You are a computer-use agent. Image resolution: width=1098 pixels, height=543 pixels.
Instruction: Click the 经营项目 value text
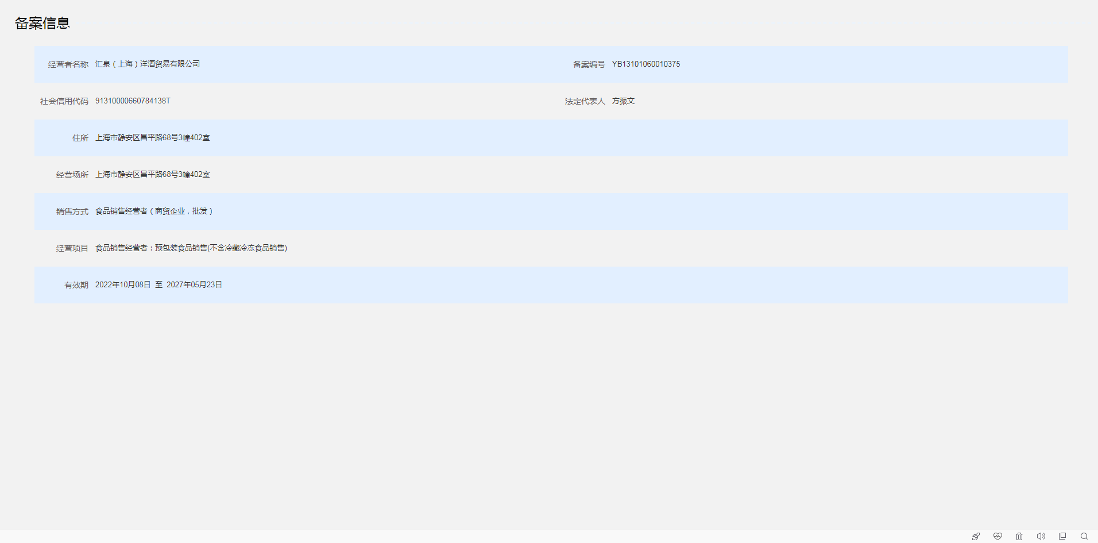tap(191, 248)
